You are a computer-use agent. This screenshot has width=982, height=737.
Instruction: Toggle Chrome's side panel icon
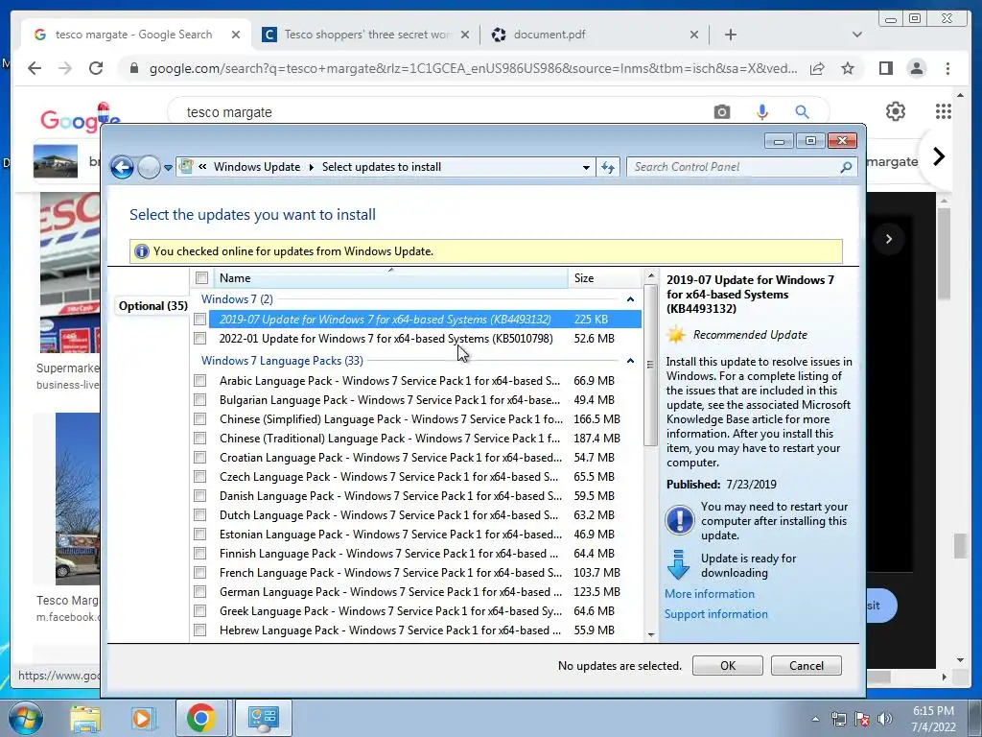885,68
